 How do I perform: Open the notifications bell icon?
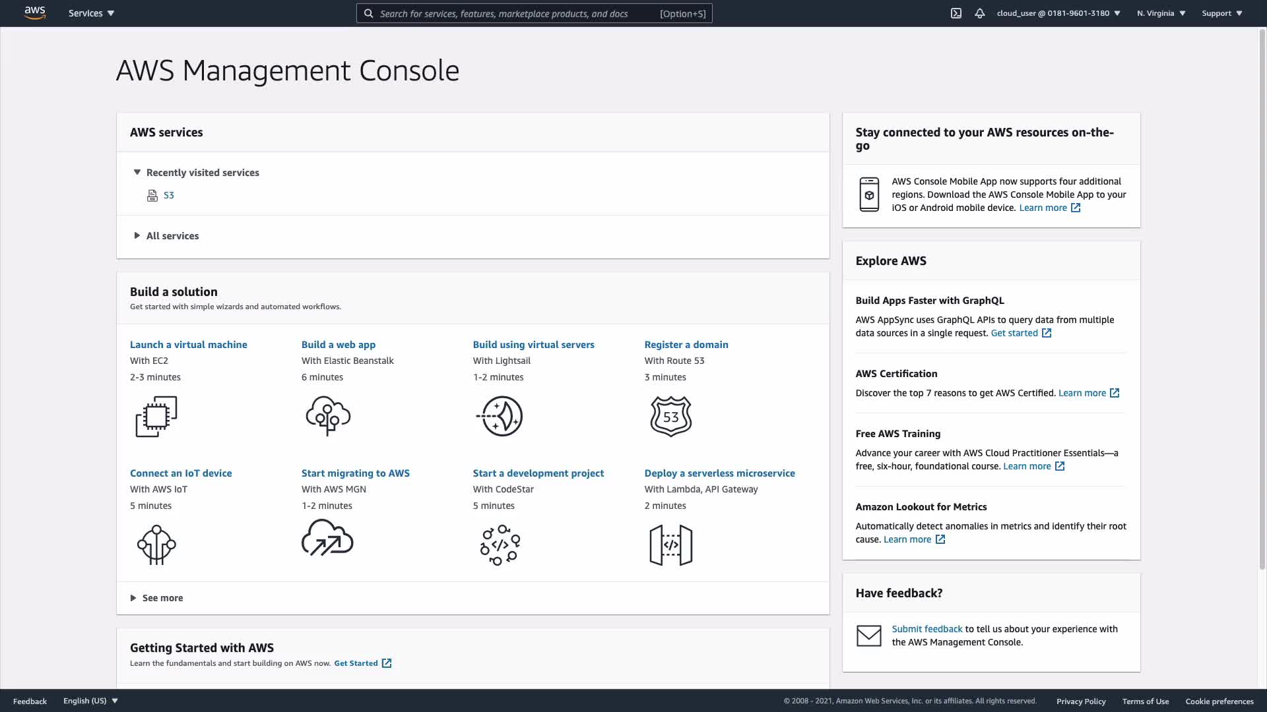tap(980, 13)
